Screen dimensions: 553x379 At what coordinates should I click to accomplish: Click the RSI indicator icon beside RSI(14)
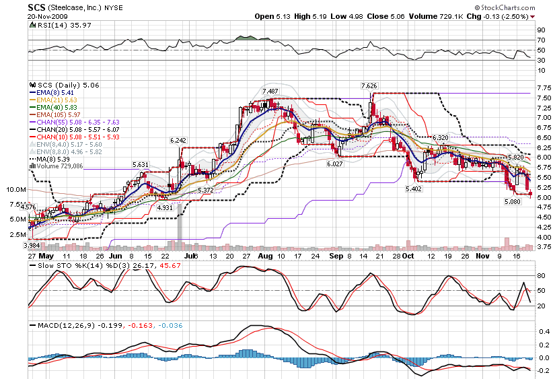tap(32, 25)
